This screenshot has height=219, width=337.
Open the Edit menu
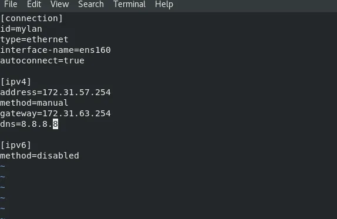[34, 4]
